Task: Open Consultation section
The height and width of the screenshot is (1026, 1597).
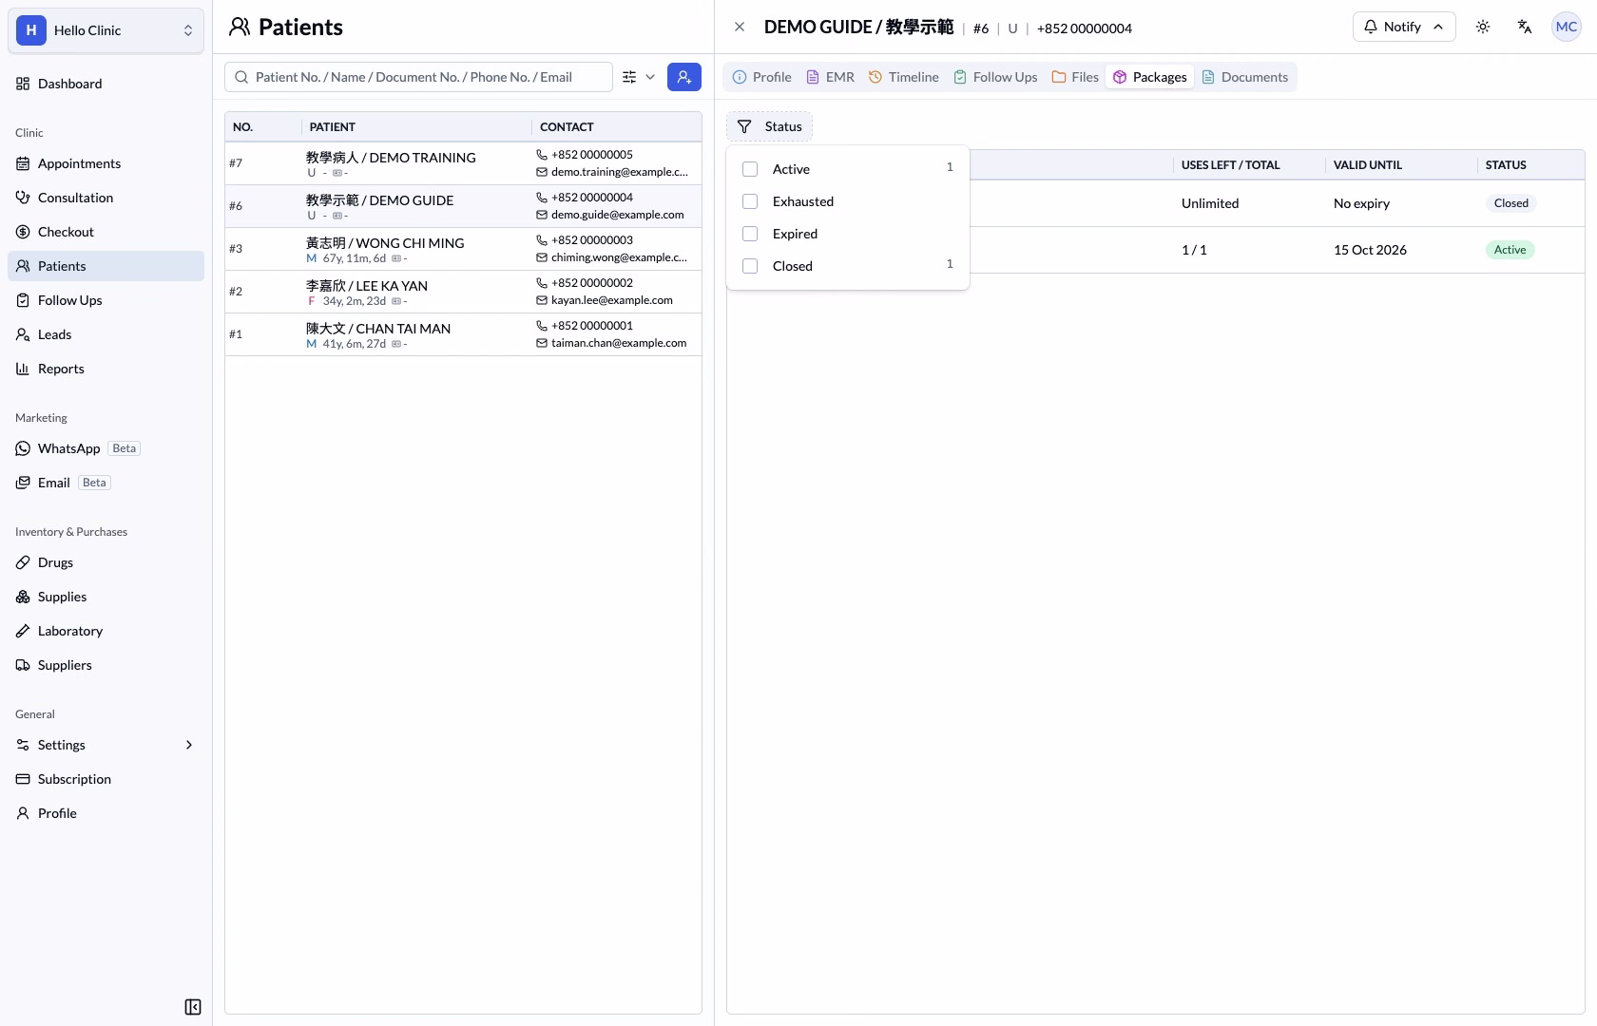Action: (x=106, y=198)
